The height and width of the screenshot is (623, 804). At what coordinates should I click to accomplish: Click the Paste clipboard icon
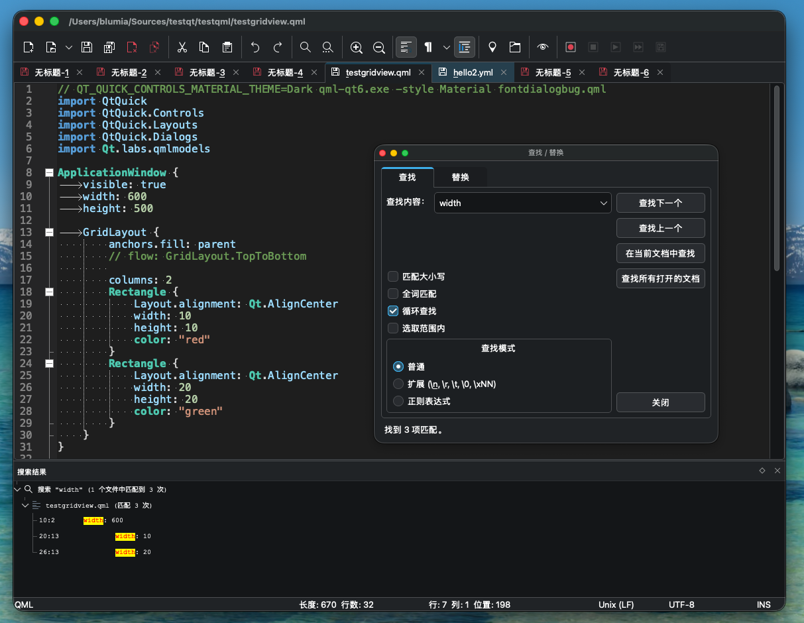(227, 47)
